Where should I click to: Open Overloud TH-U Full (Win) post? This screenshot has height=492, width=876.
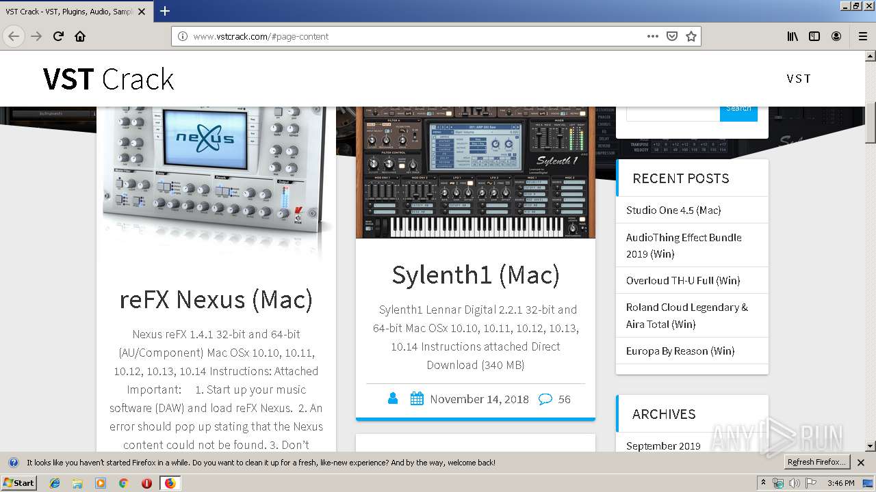pyautogui.click(x=683, y=281)
